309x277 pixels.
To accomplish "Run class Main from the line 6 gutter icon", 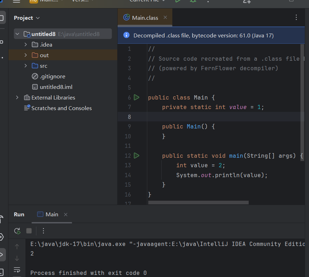I will pyautogui.click(x=136, y=97).
